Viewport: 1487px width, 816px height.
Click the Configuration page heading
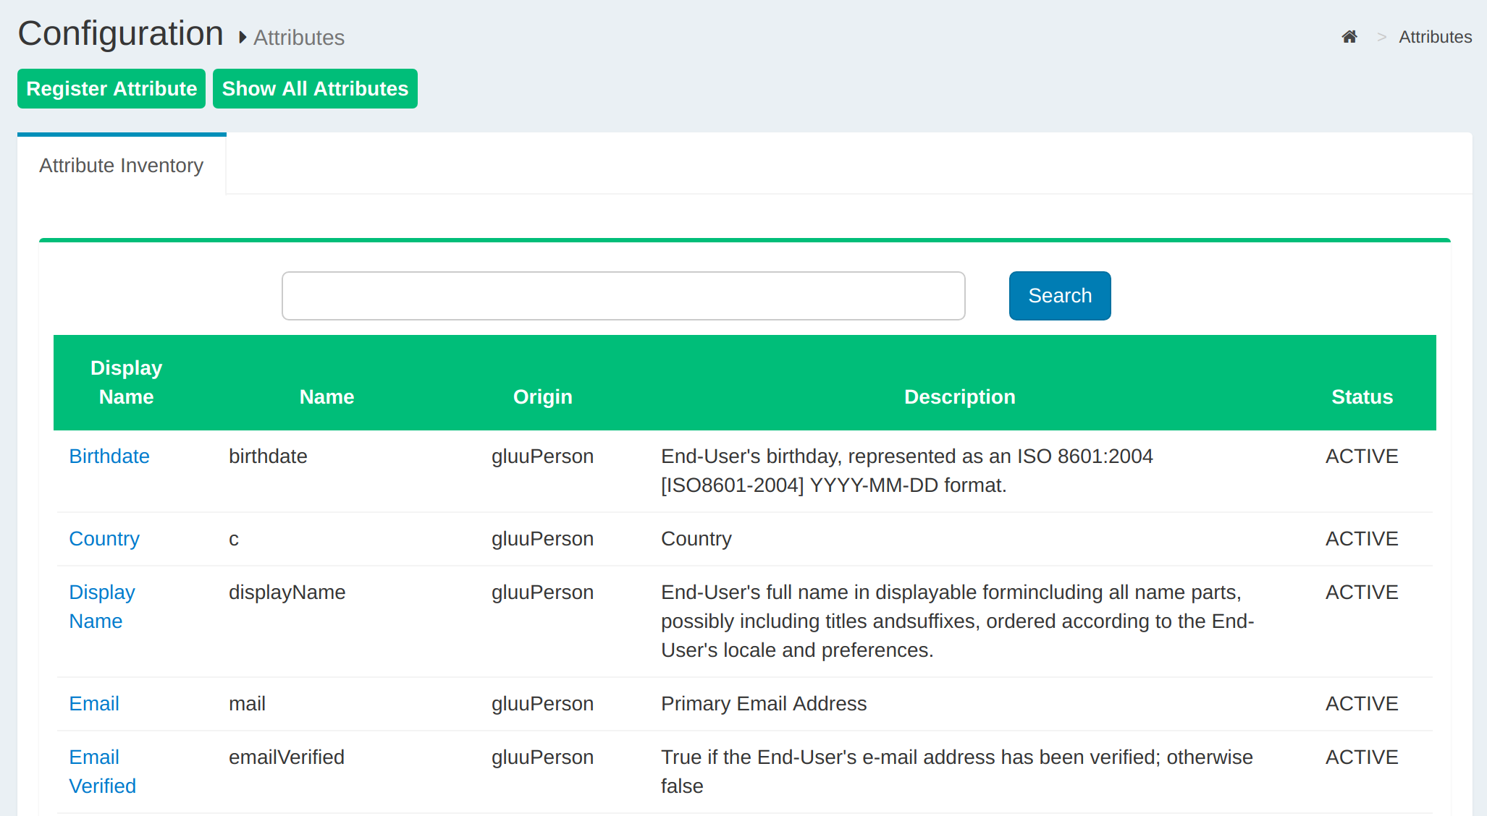point(121,34)
